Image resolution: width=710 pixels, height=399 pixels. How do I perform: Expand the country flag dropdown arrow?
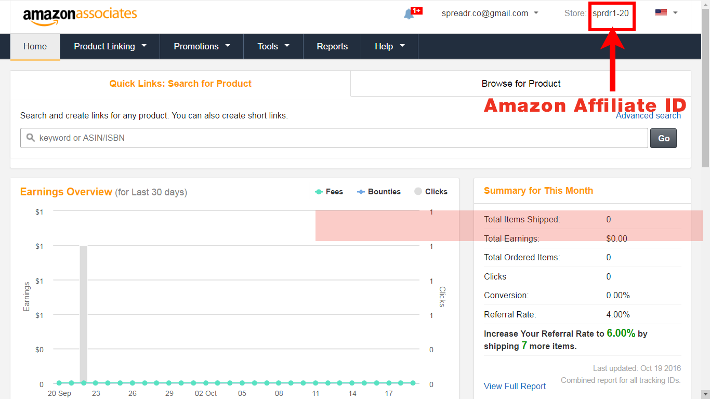coord(675,13)
